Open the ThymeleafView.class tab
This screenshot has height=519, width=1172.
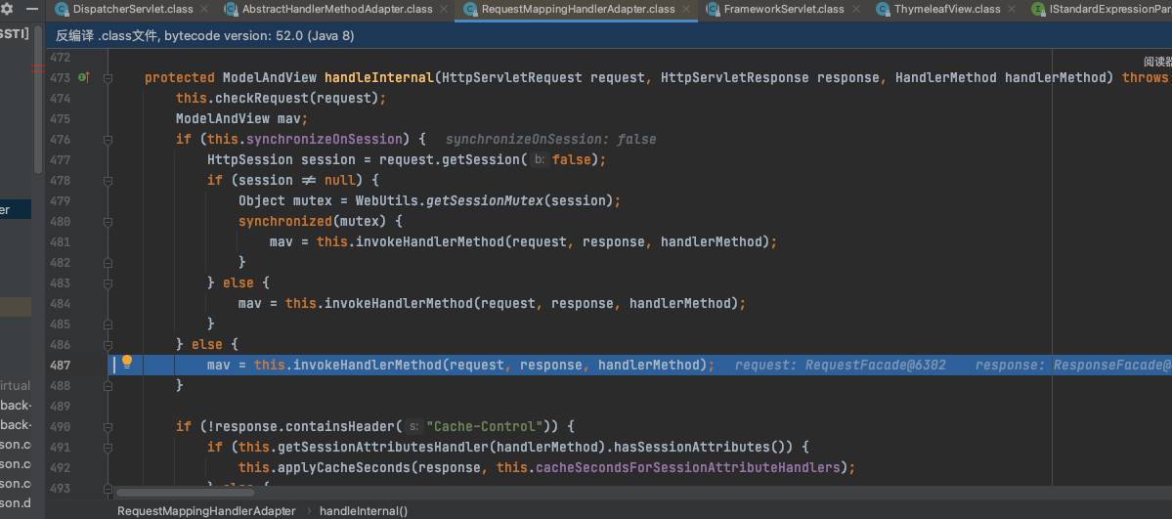[947, 10]
